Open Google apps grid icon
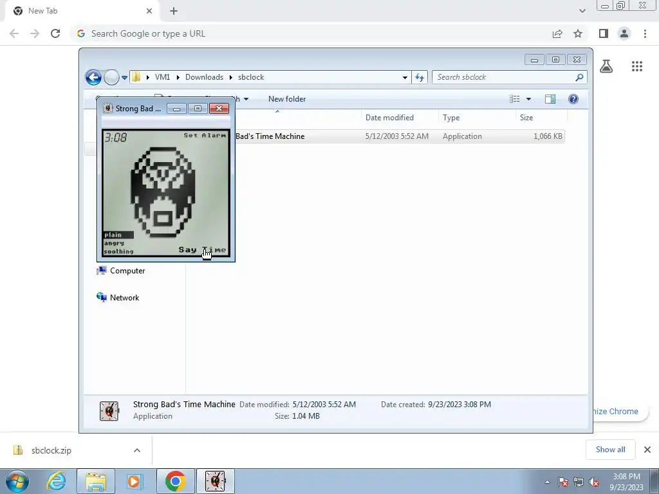Screen dimensions: 659x494 pyautogui.click(x=637, y=66)
